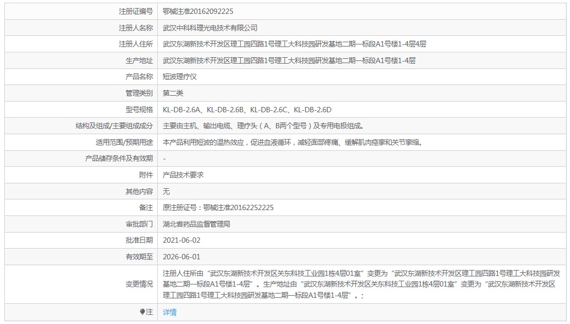Click the dash value for 产品储存条件及有效期
570x324 pixels.
(x=164, y=159)
